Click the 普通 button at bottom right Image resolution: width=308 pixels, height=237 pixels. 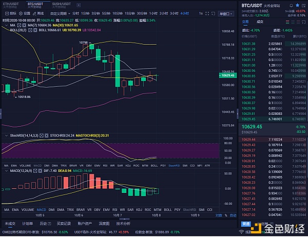[x=245, y=224]
